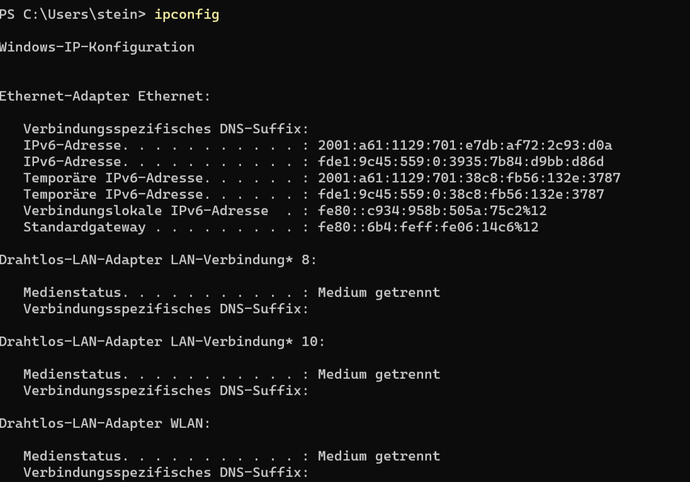Click the Windows-IP-Konfiguration heading
690x482 pixels.
(97, 47)
